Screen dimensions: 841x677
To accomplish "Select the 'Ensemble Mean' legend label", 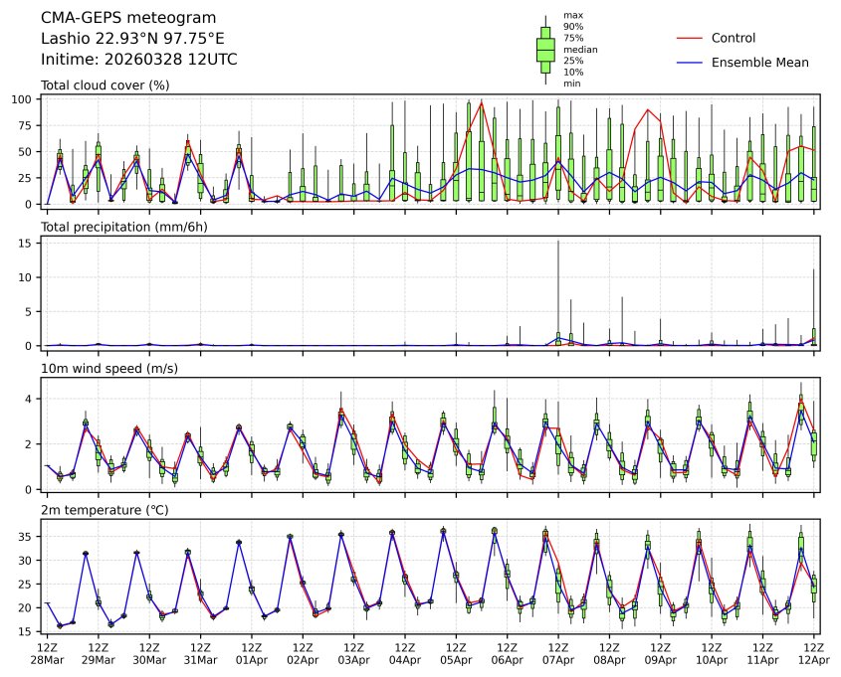I will pos(759,63).
